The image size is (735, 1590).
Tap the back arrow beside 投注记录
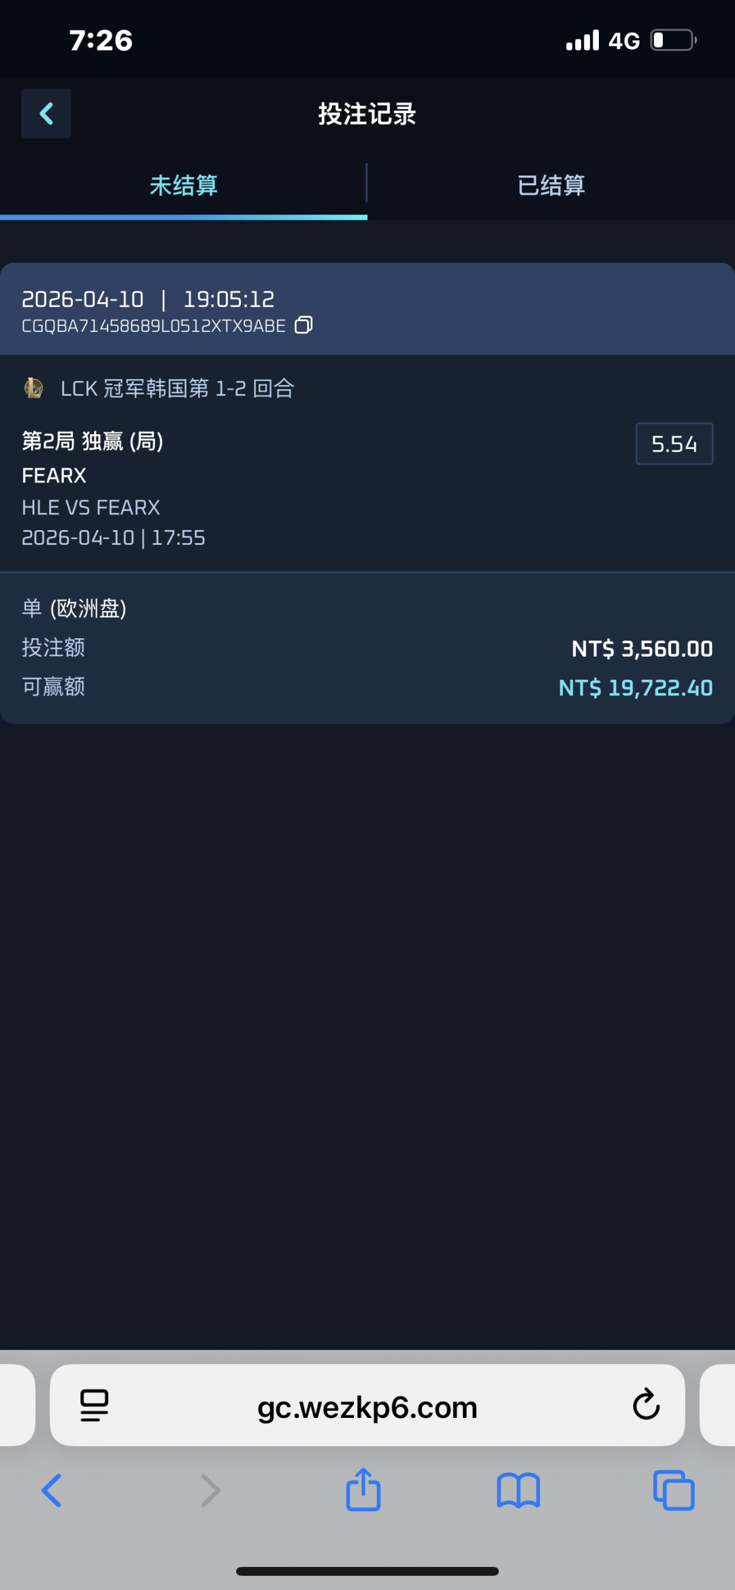pyautogui.click(x=46, y=114)
